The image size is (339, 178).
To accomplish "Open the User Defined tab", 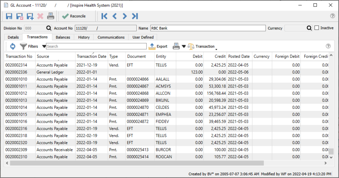I will click(x=143, y=37).
